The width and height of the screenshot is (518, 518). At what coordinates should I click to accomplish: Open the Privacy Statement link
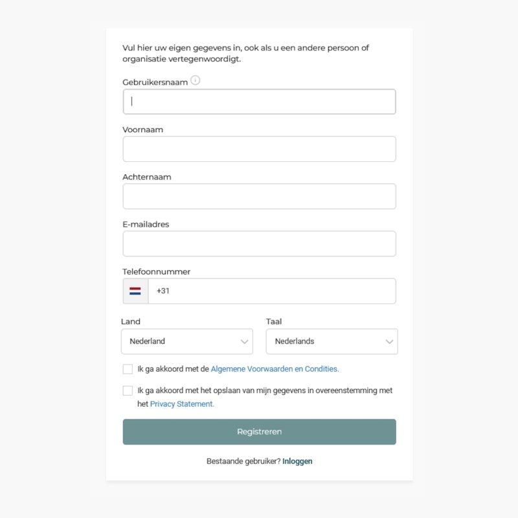pos(182,404)
